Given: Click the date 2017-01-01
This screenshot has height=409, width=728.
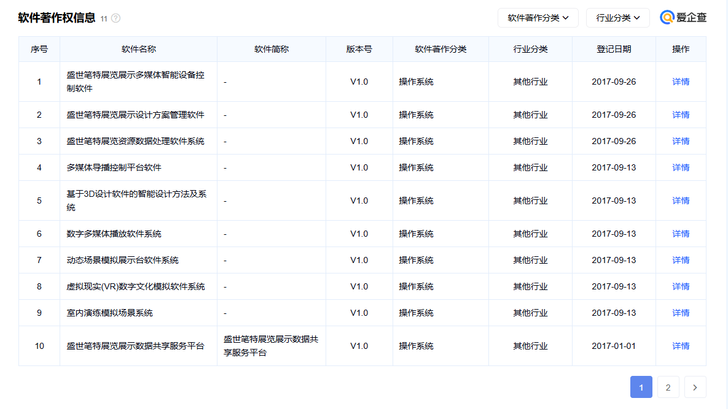Looking at the screenshot, I should coord(614,346).
